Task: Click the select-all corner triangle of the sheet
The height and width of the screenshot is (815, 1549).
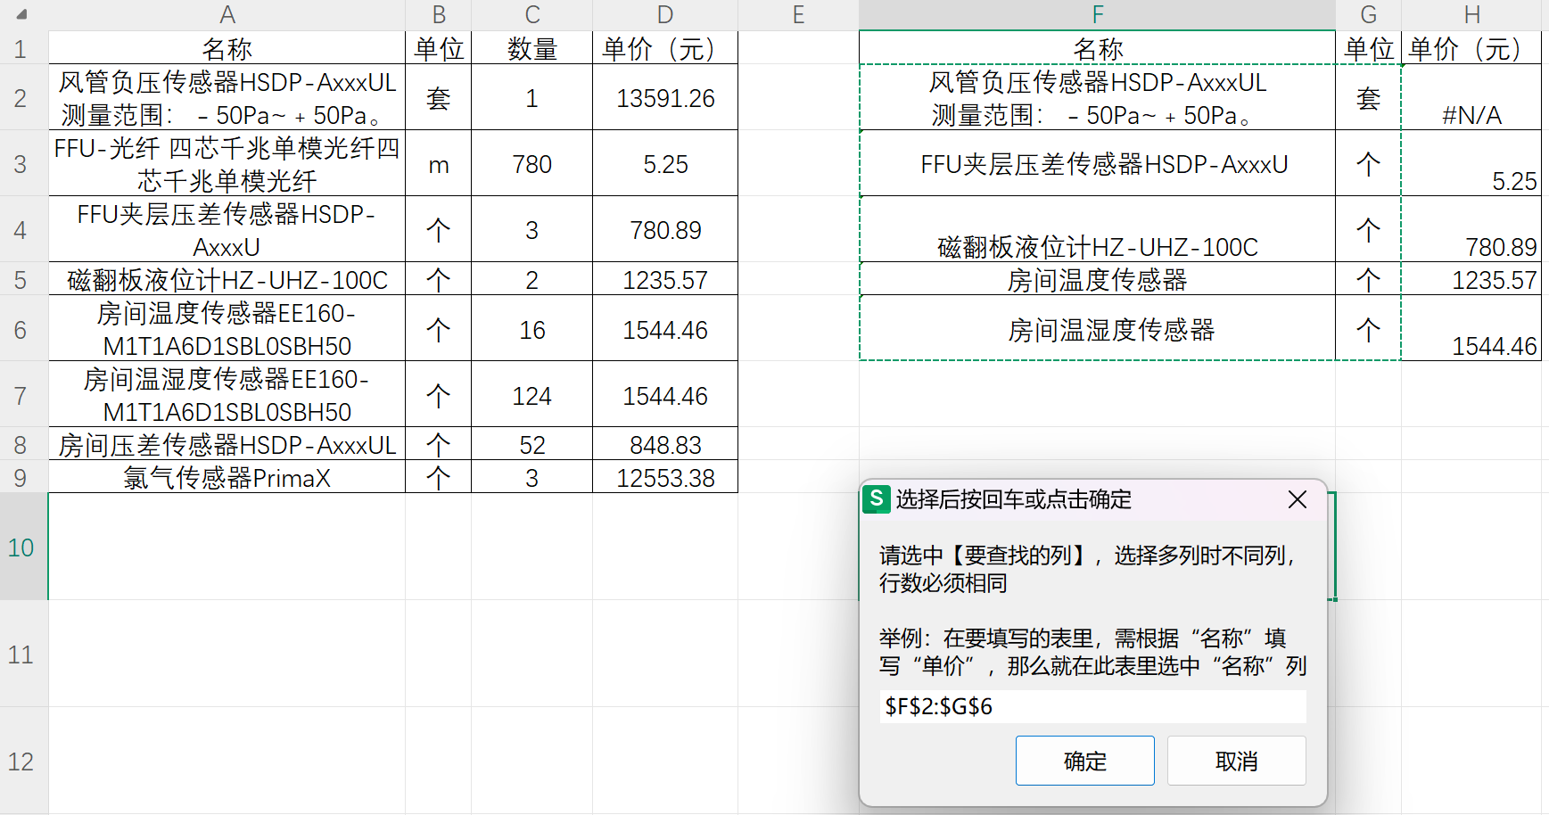Action: [x=23, y=14]
